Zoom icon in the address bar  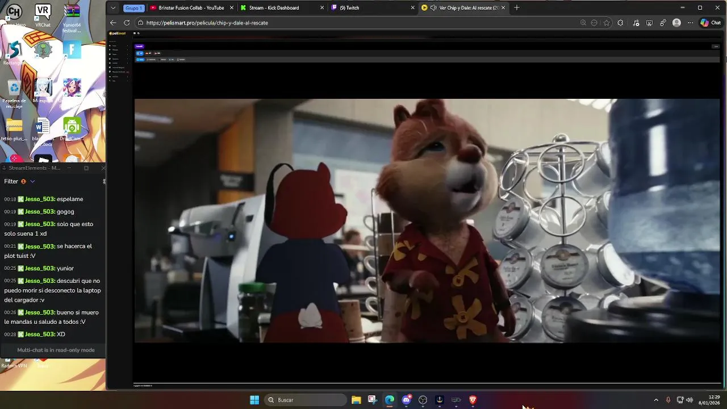(x=583, y=23)
